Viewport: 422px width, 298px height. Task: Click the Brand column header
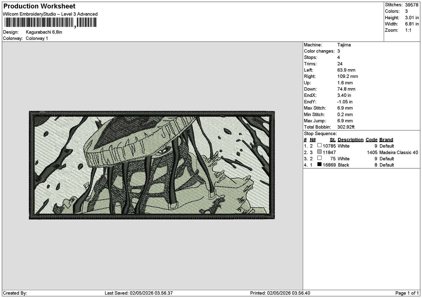click(386, 140)
